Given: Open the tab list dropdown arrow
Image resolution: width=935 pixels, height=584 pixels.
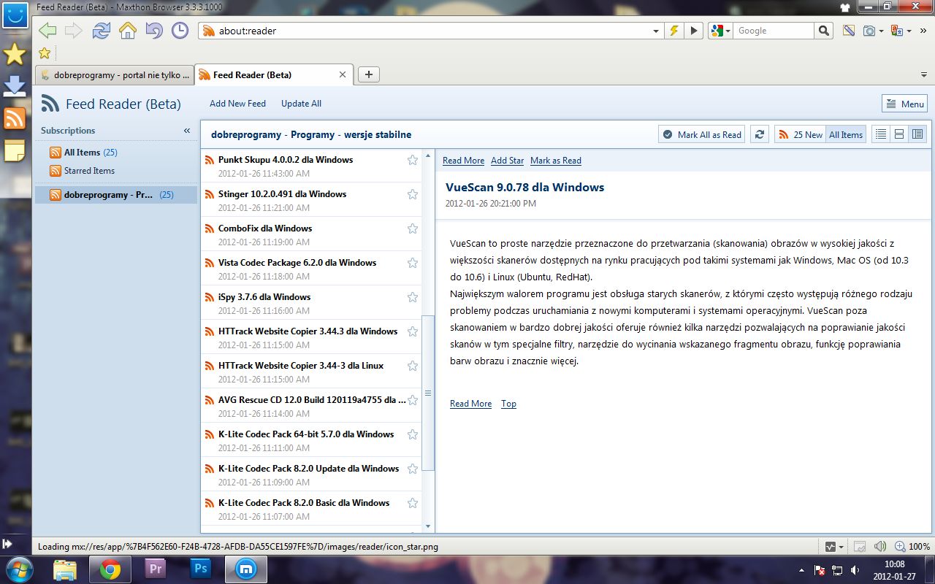Looking at the screenshot, I should click(x=923, y=74).
